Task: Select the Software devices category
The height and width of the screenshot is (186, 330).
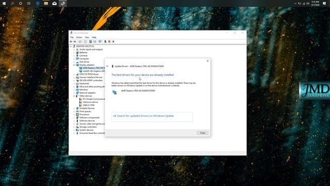Action: [x=87, y=120]
